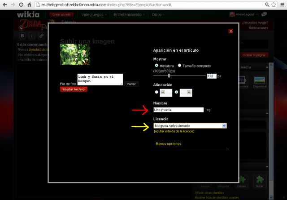Image resolution: width=287 pixels, height=200 pixels.
Task: Open the chat bubbles icon near username
Action: (264, 14)
